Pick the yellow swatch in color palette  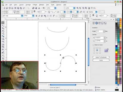click(116, 52)
